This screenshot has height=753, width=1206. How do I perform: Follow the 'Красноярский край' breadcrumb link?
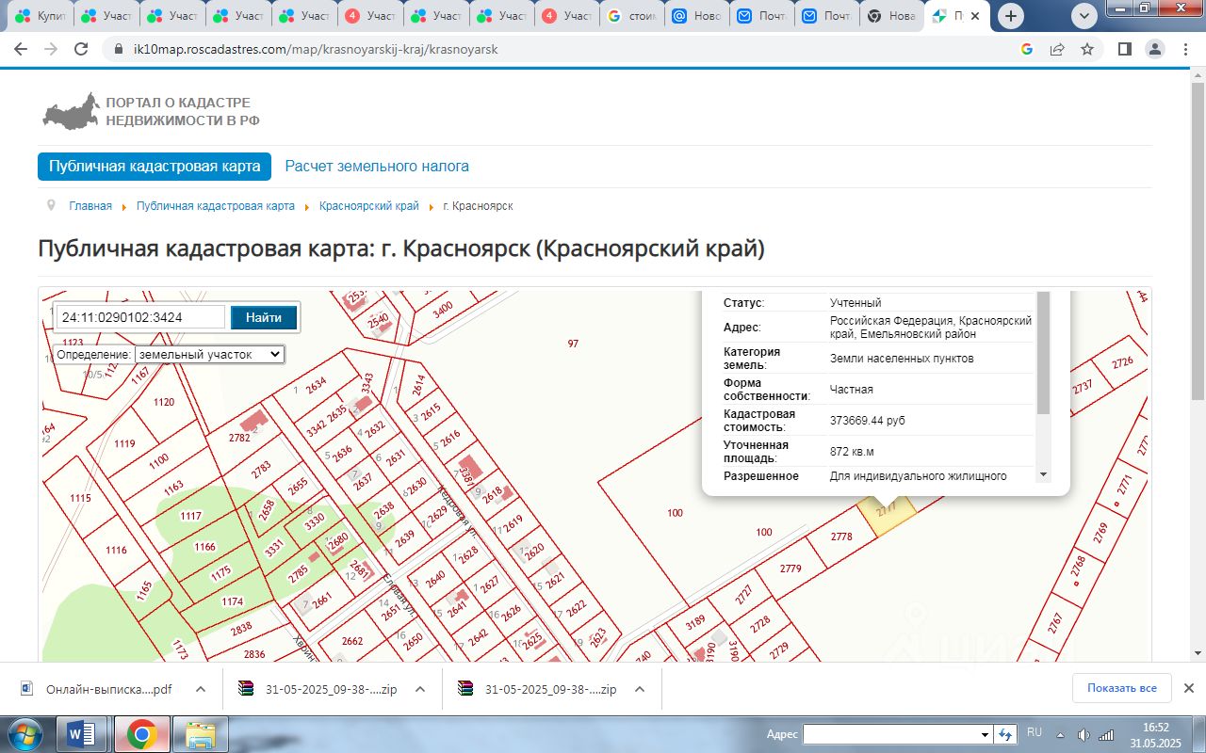click(368, 206)
